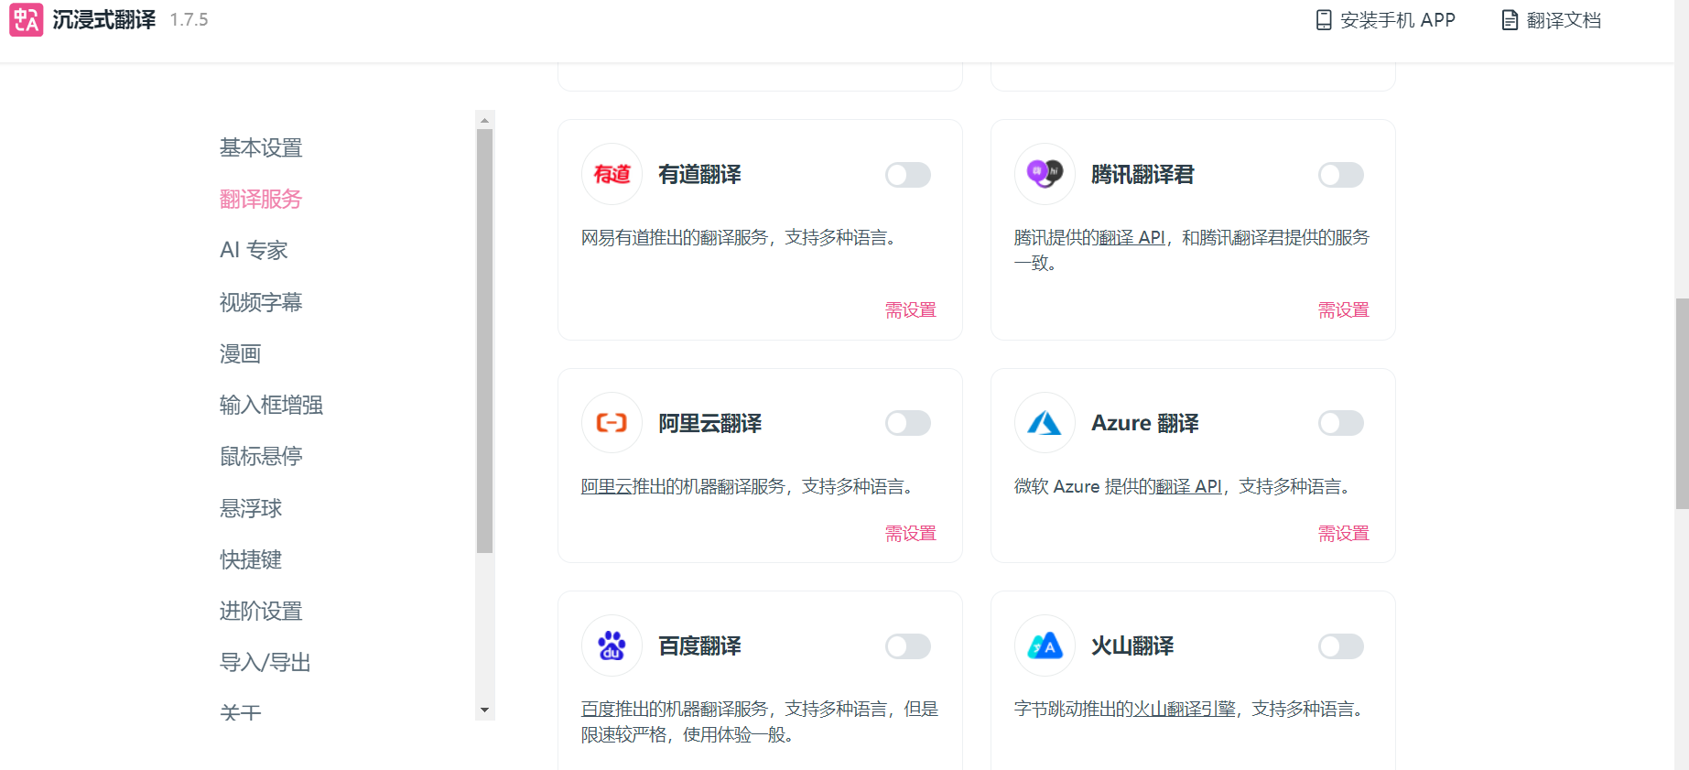1689x770 pixels.
Task: Click the Azure 翻译 service logo
Action: [1045, 423]
